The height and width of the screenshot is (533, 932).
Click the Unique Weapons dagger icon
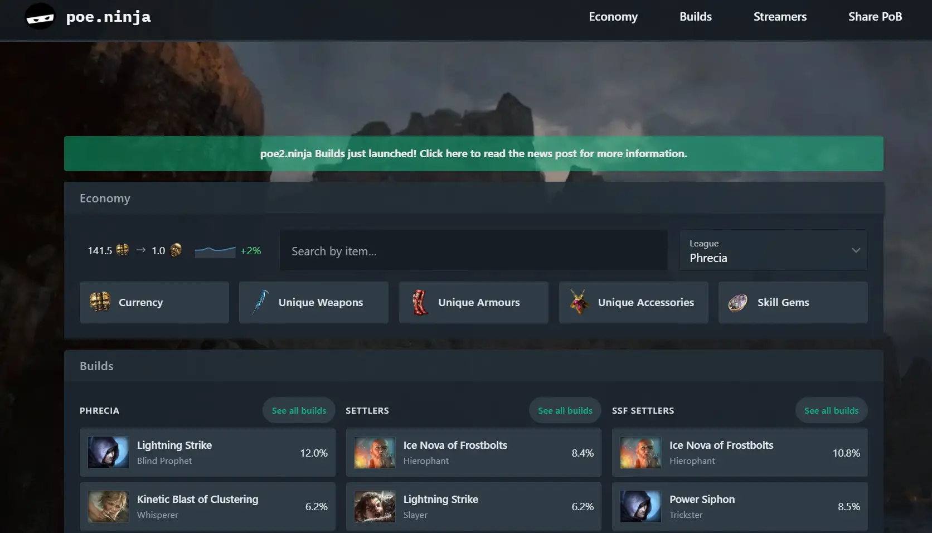tap(260, 302)
